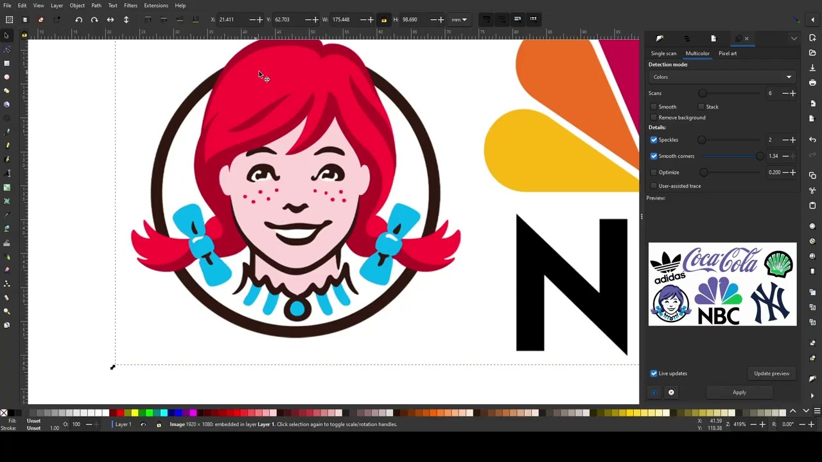The width and height of the screenshot is (822, 462).
Task: Click the logos preview thumbnail
Action: click(x=722, y=284)
